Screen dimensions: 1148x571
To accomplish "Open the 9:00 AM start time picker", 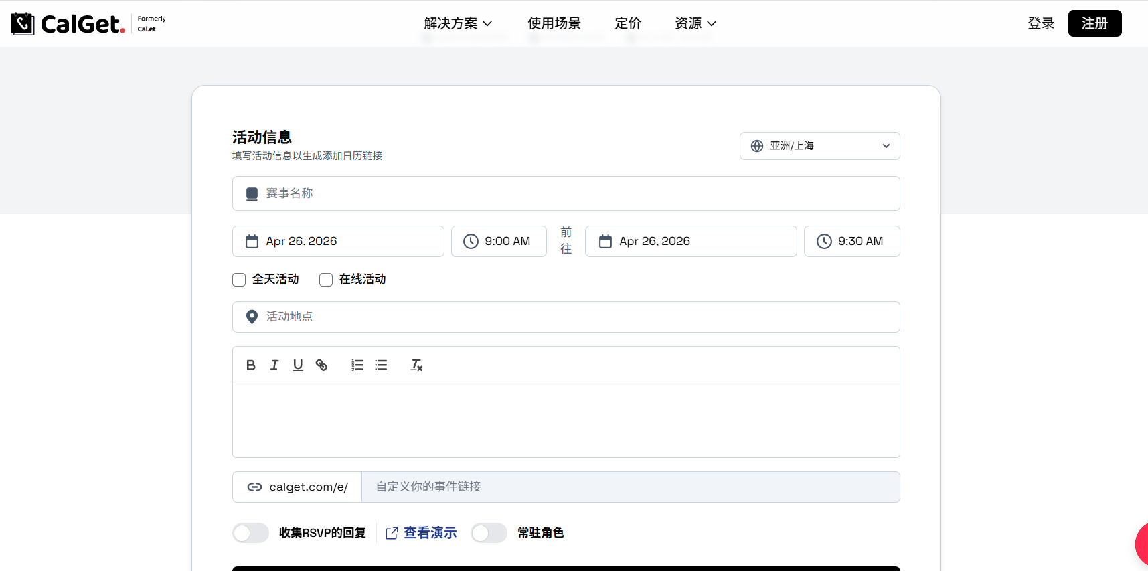I will click(499, 241).
